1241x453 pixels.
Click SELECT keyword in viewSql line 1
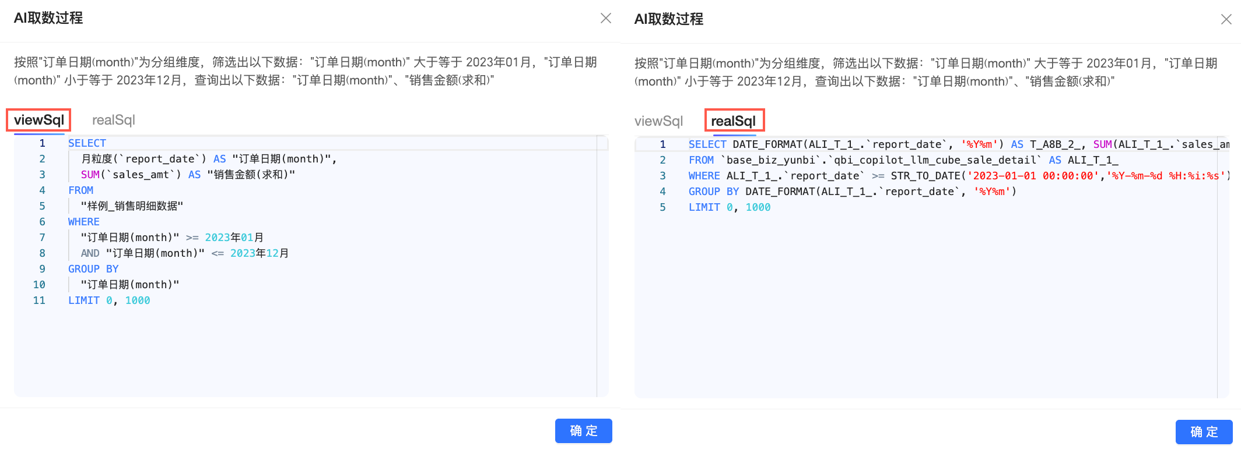[87, 143]
